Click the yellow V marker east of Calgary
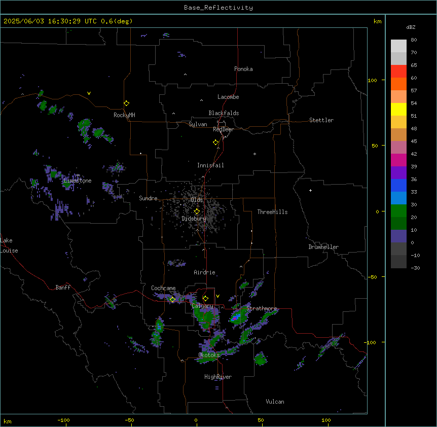Screen dimensions: 437x427 pos(217,296)
